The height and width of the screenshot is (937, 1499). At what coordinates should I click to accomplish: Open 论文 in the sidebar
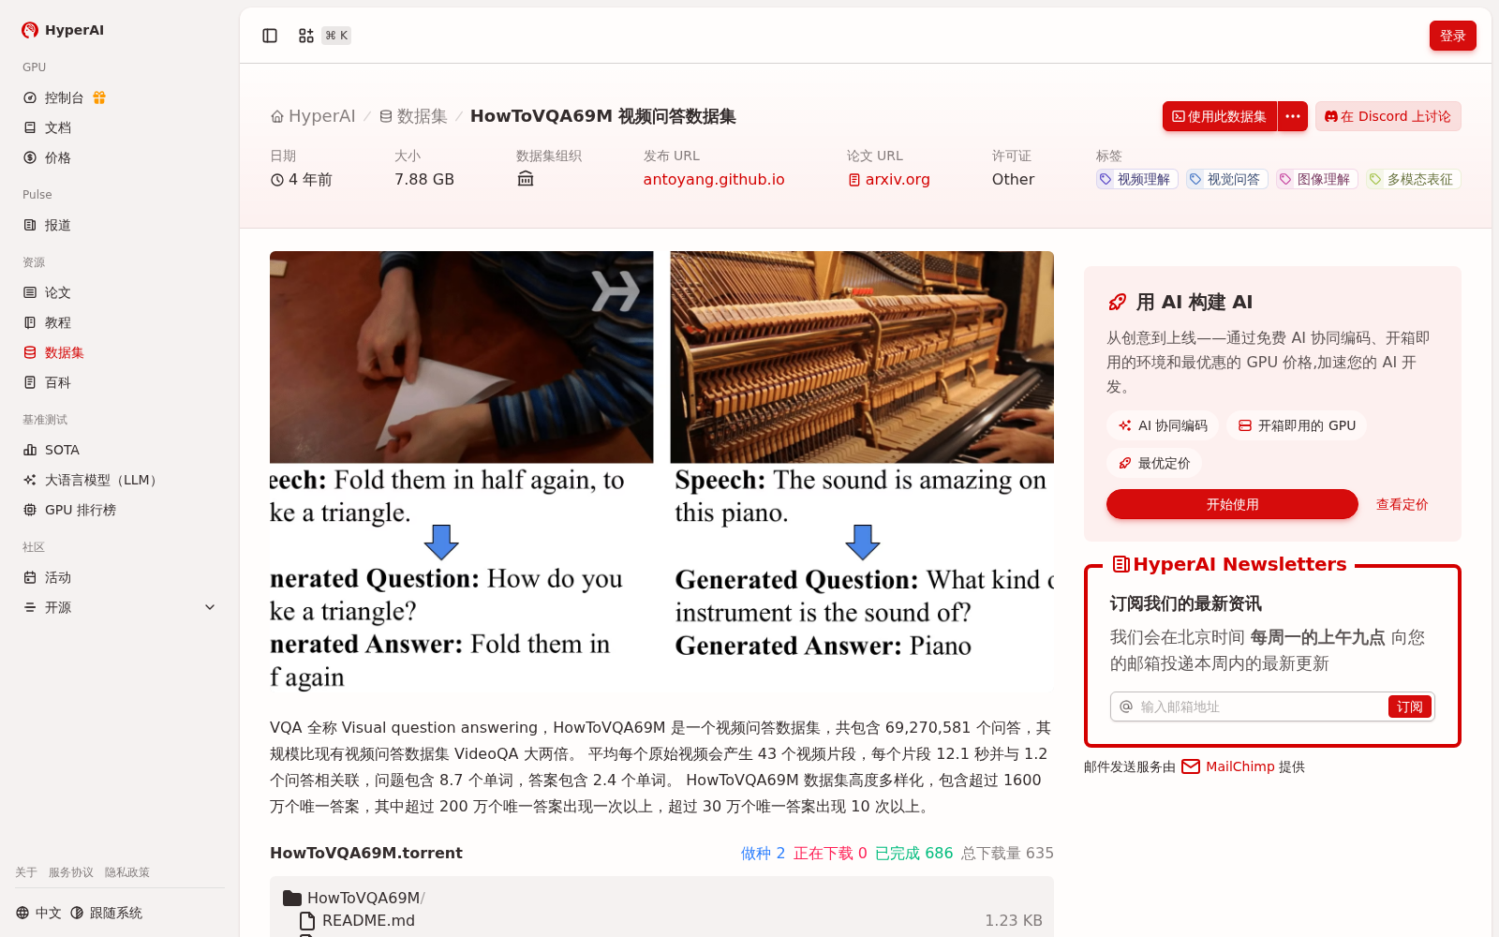(x=58, y=292)
